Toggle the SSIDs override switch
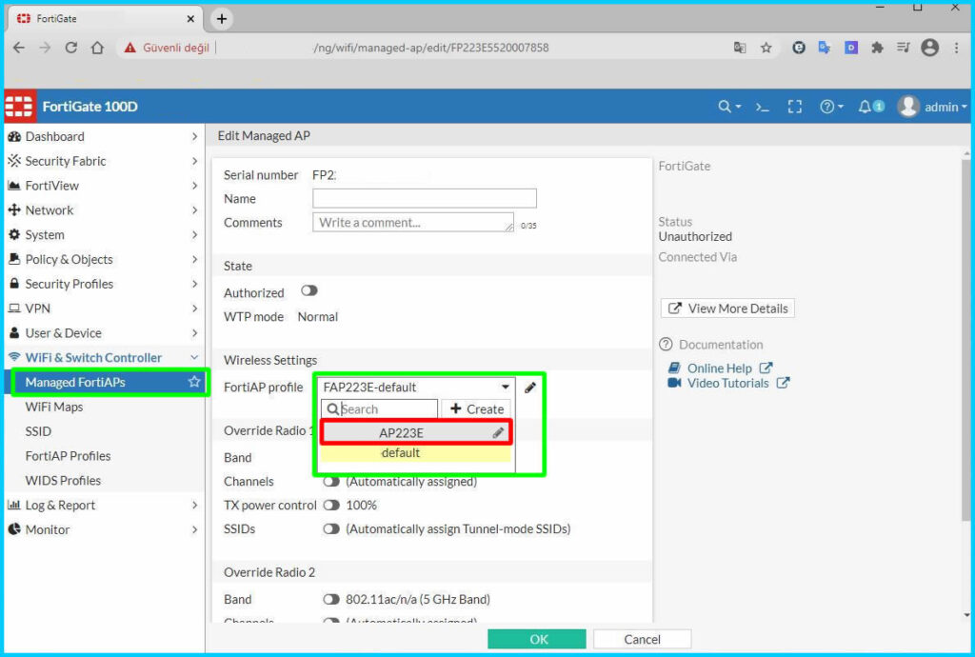 331,529
